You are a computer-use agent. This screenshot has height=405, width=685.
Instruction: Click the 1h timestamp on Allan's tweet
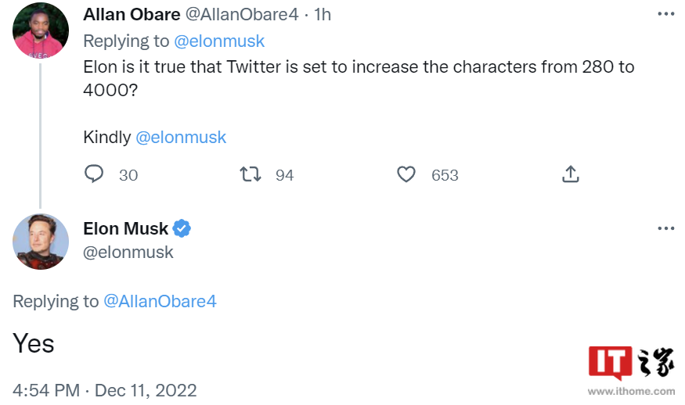(323, 15)
